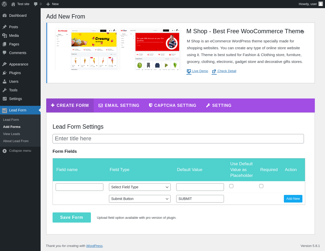This screenshot has width=325, height=251.
Task: Click the Lead Form plugin icon
Action: (x=5, y=110)
